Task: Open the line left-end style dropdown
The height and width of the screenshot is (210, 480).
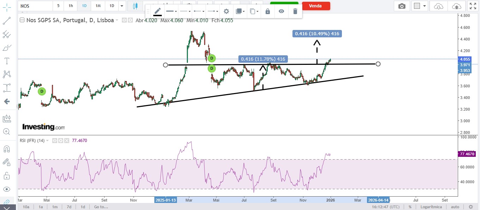Action: click(199, 12)
